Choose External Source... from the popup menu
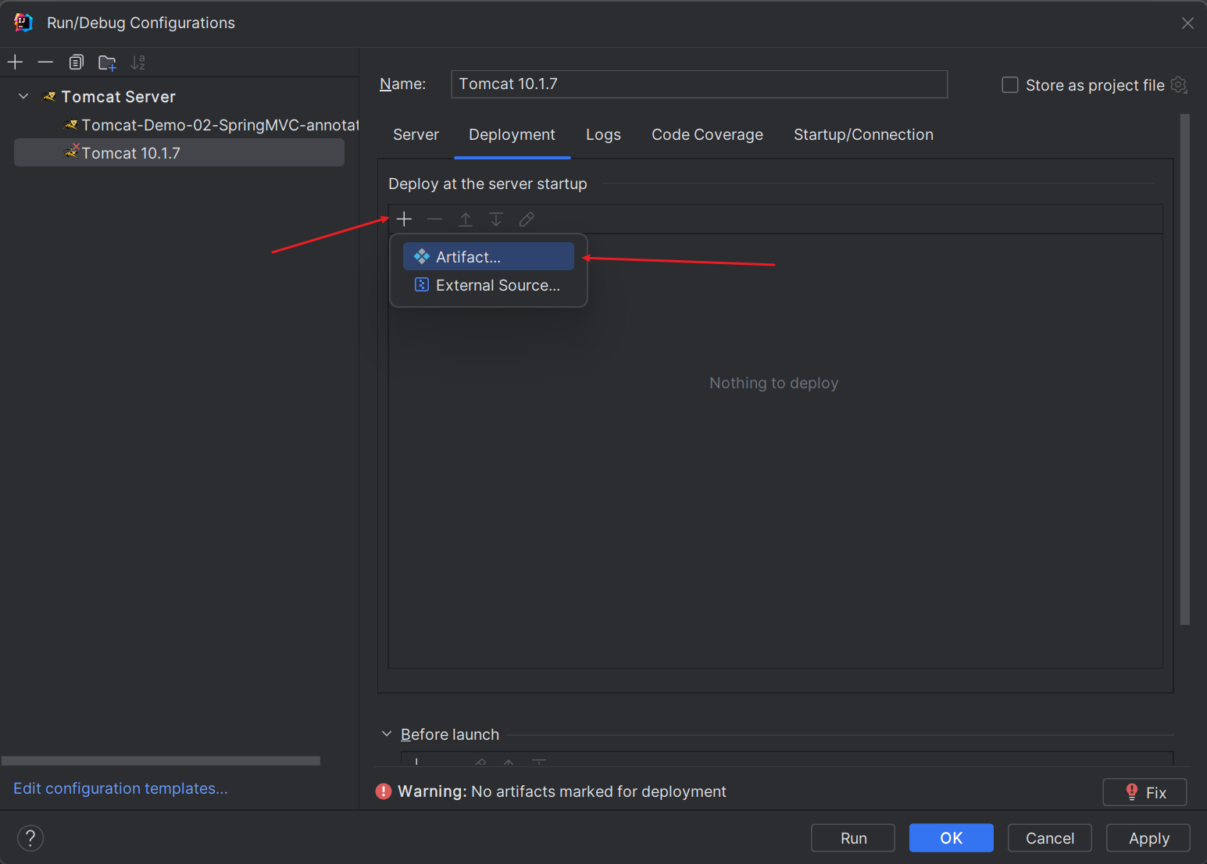Image resolution: width=1207 pixels, height=864 pixels. (x=488, y=285)
